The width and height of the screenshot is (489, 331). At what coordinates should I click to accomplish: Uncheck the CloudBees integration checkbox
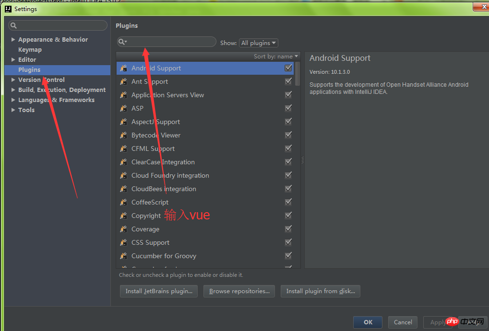coord(288,188)
